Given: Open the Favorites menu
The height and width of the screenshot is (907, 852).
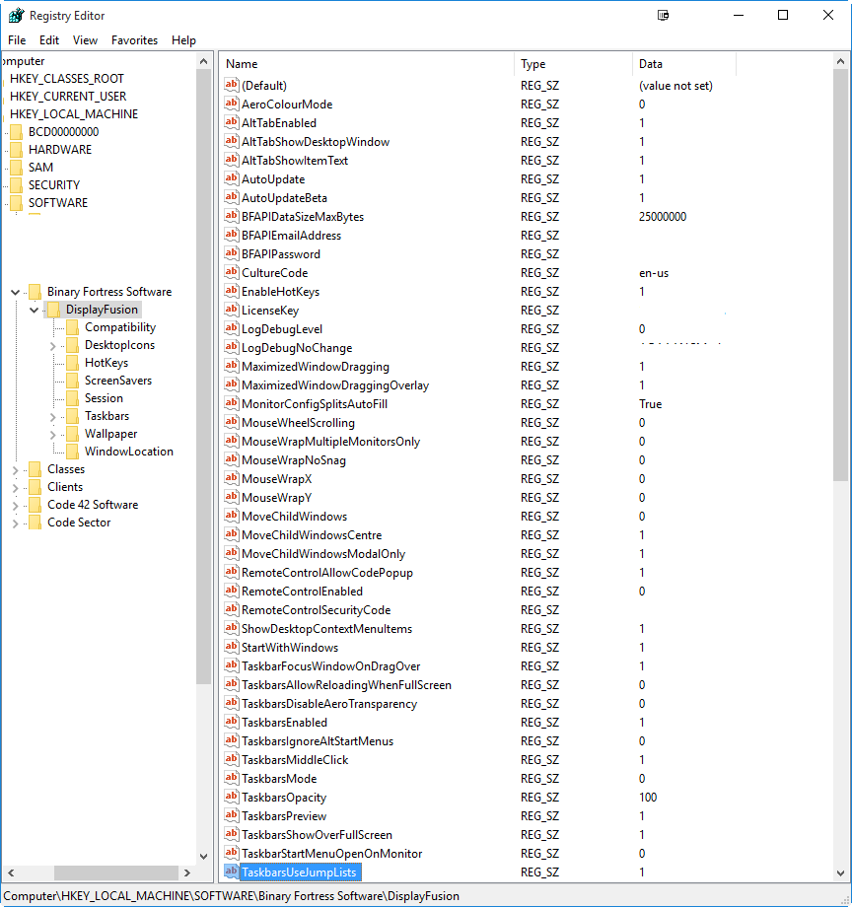Looking at the screenshot, I should coord(134,40).
